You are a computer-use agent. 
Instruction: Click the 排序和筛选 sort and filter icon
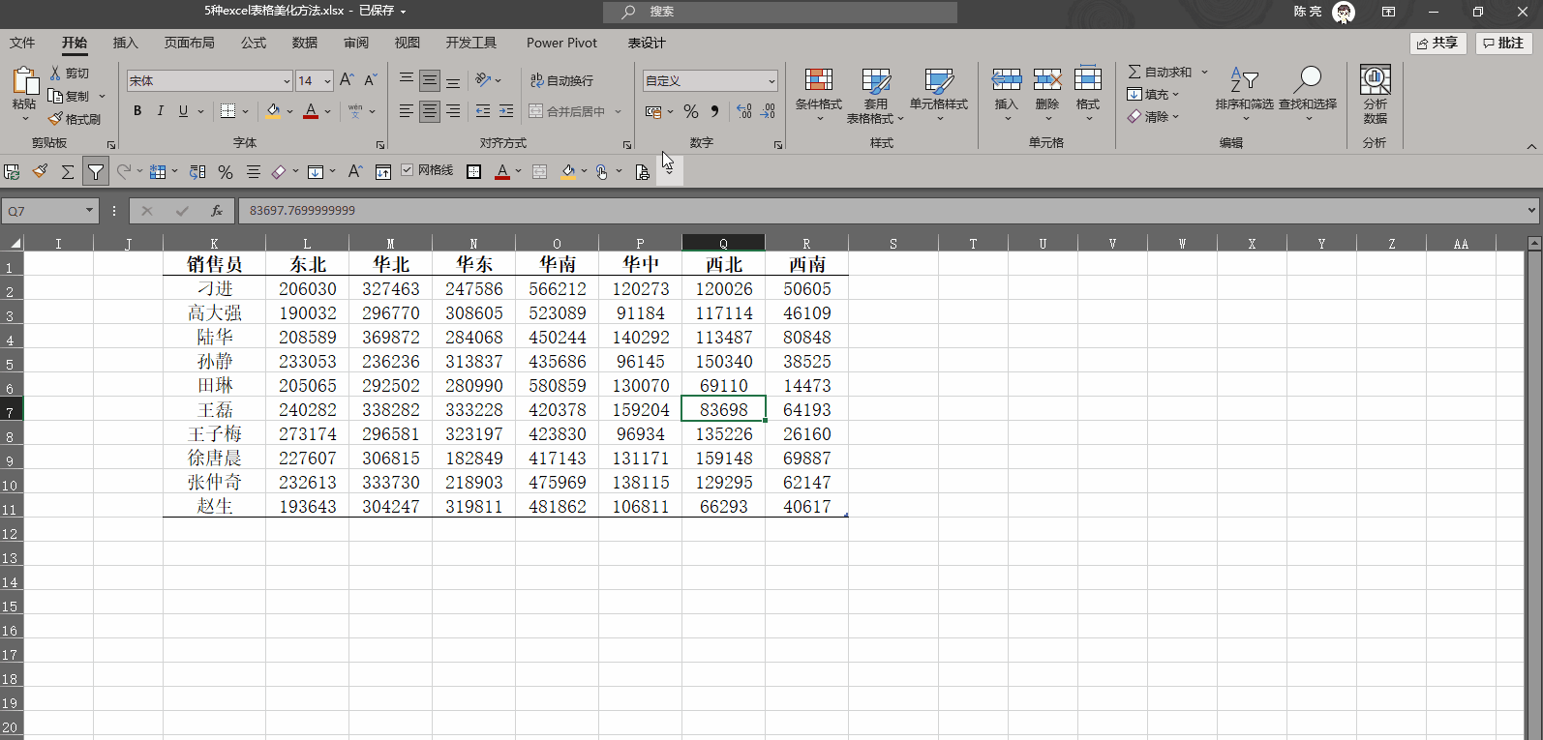pyautogui.click(x=1244, y=94)
